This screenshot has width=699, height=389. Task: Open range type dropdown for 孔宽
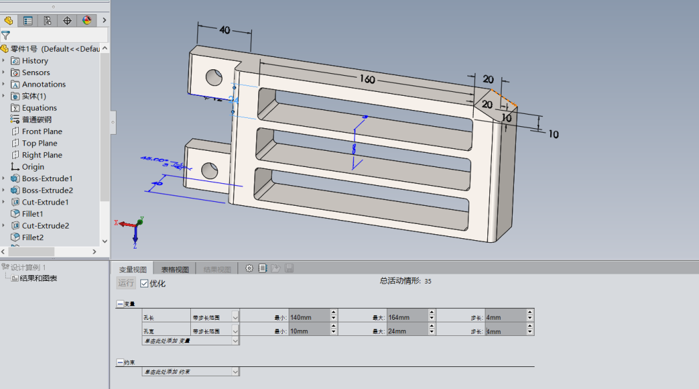pyautogui.click(x=235, y=331)
